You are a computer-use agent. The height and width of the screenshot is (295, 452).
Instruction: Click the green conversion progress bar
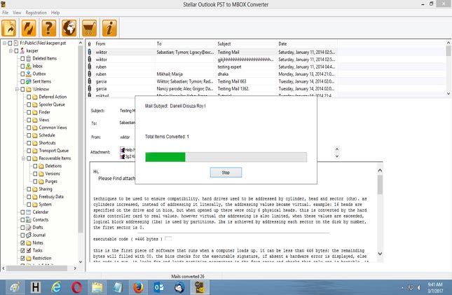(165, 157)
